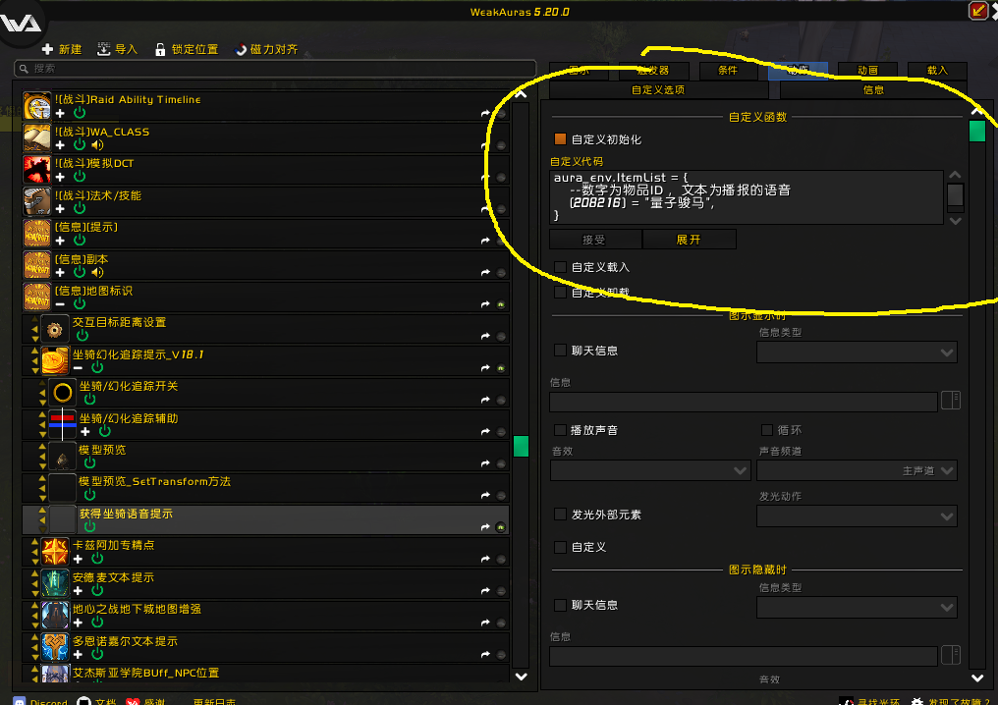The height and width of the screenshot is (705, 998).
Task: Enable the 播放声音 checkbox
Action: point(560,431)
